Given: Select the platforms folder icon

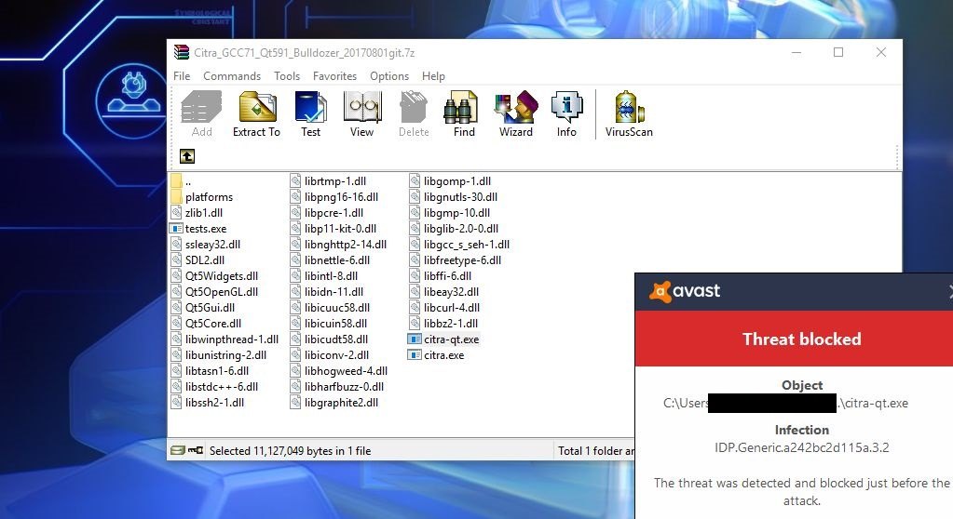Looking at the screenshot, I should [x=176, y=196].
